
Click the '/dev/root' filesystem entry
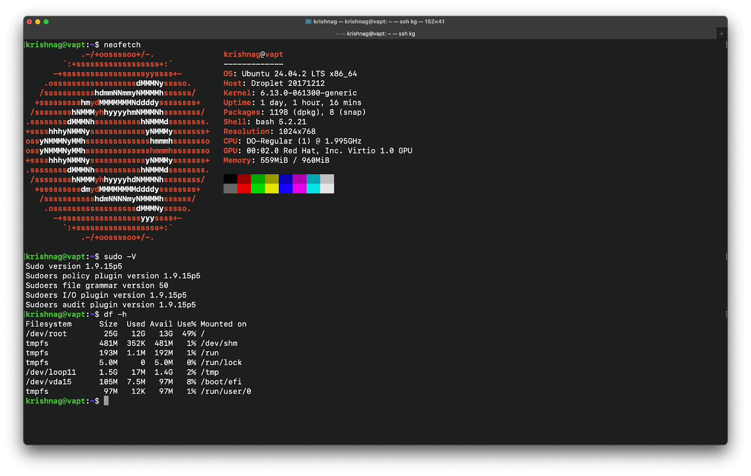pos(46,334)
